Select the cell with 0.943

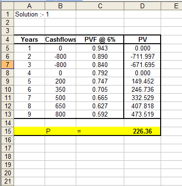[100, 48]
